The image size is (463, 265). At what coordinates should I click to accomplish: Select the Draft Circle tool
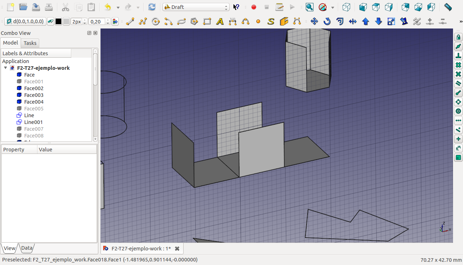coord(155,22)
